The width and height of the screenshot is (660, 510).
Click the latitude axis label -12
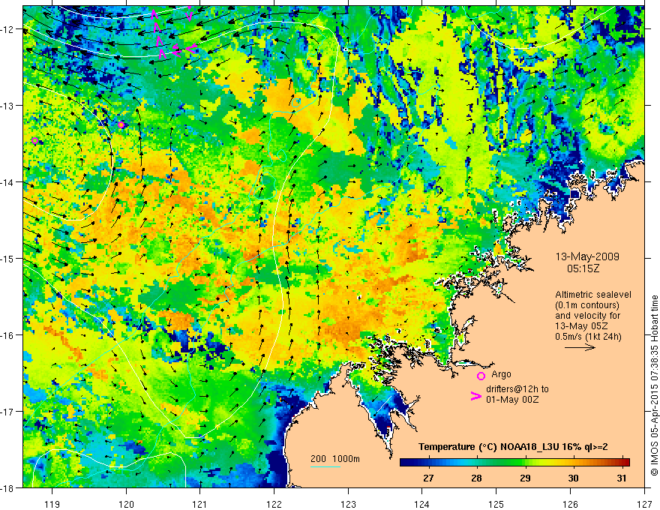[x=9, y=29]
